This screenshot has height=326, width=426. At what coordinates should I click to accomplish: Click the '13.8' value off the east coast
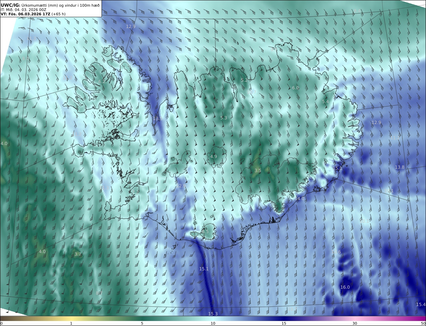(x=400, y=167)
